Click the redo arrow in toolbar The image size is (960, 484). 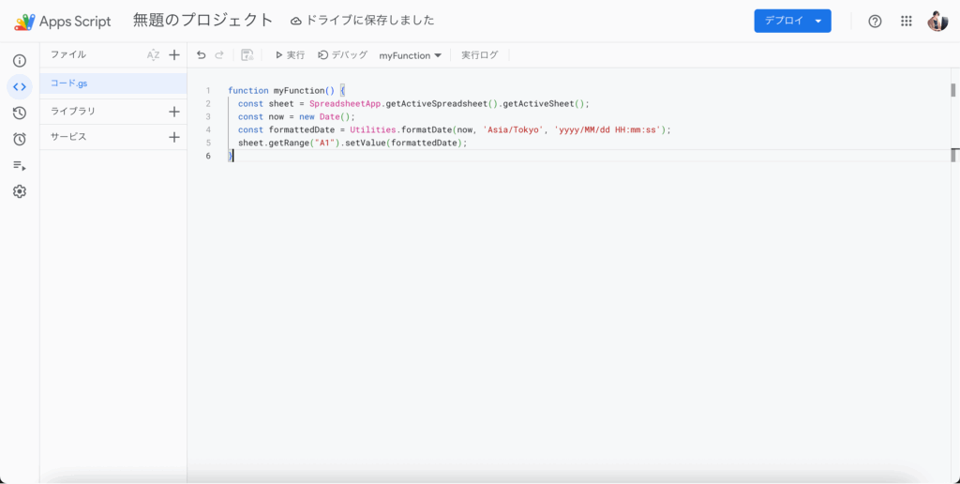click(219, 55)
